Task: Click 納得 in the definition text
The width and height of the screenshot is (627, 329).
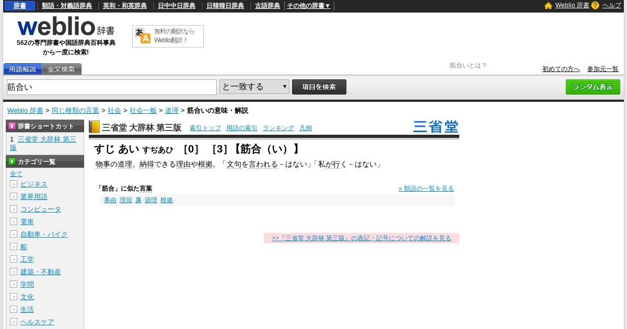Action: coord(147,164)
